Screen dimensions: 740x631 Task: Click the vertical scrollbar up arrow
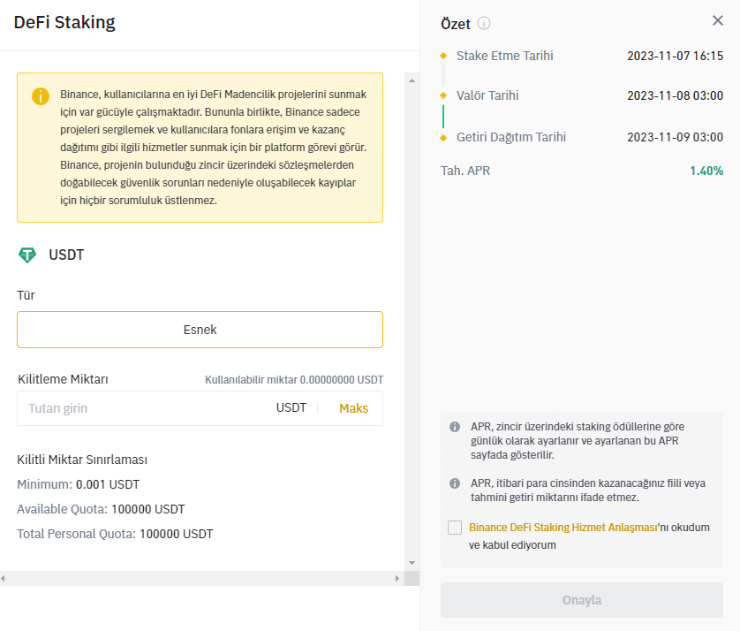(412, 80)
